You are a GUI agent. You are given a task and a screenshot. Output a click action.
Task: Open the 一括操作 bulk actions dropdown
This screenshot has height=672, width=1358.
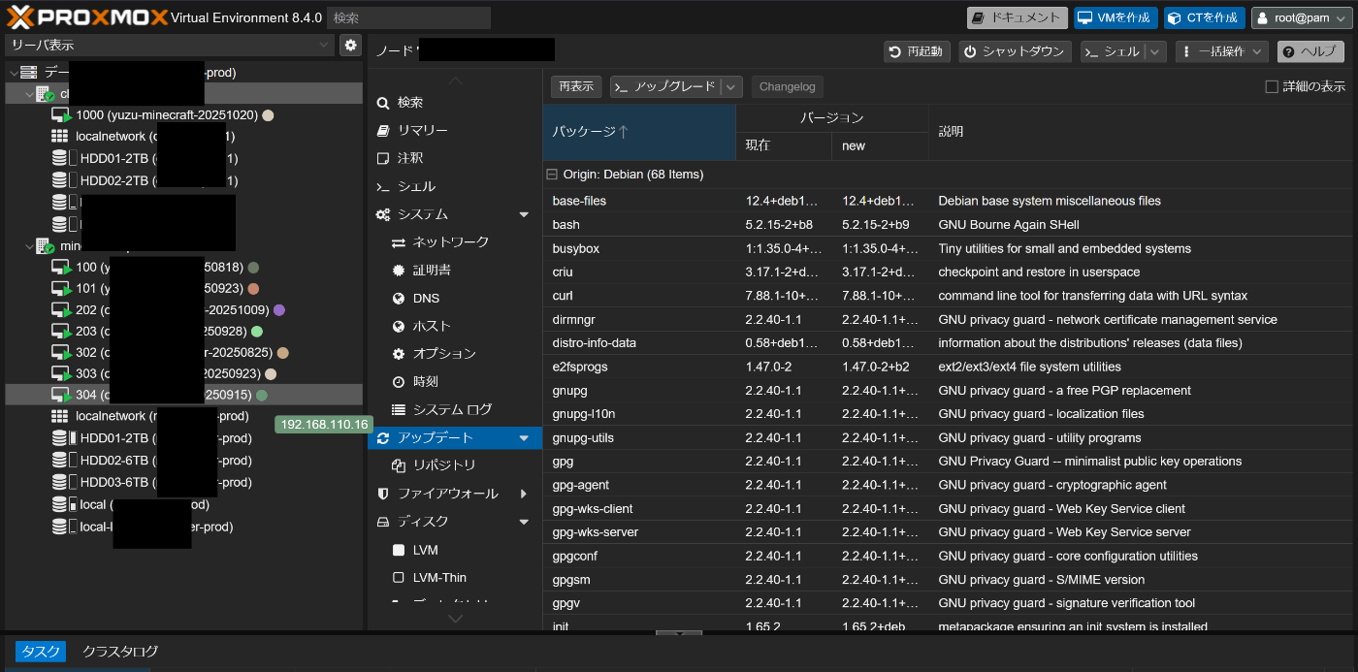click(x=1221, y=51)
